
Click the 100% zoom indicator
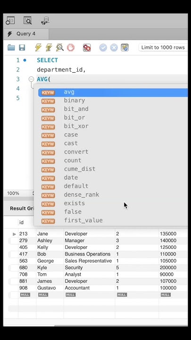coord(13,193)
